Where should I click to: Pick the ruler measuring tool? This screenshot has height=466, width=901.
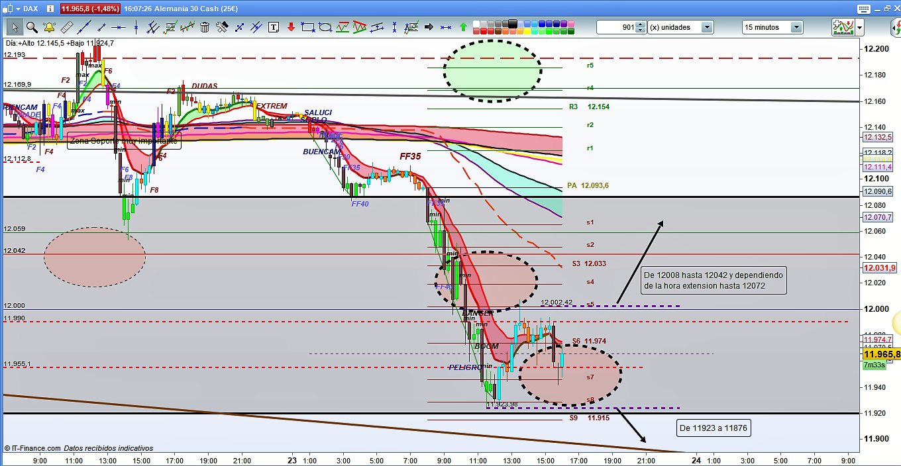tap(66, 27)
